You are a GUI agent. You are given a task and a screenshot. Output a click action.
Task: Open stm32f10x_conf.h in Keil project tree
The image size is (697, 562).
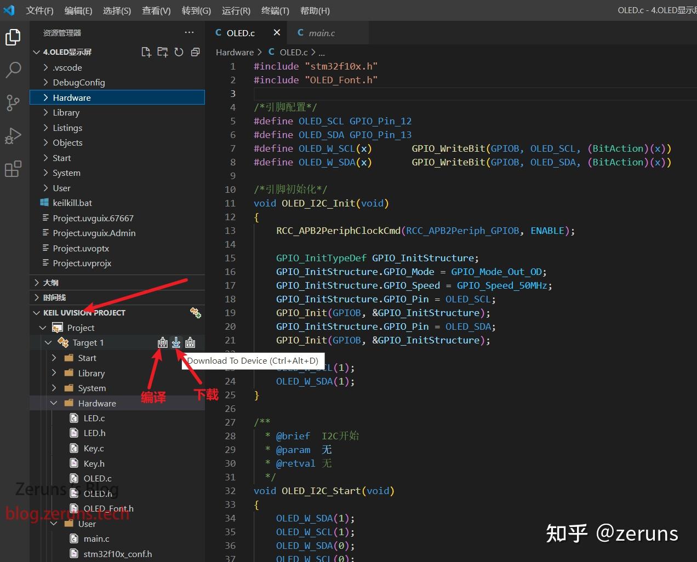[x=117, y=554]
